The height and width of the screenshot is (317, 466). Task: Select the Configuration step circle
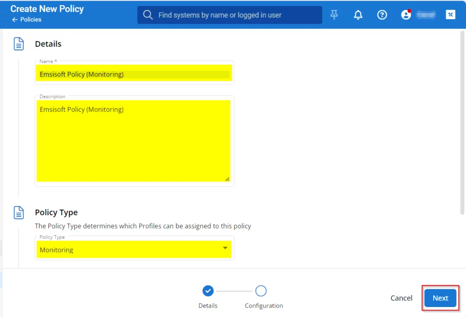pos(261,291)
